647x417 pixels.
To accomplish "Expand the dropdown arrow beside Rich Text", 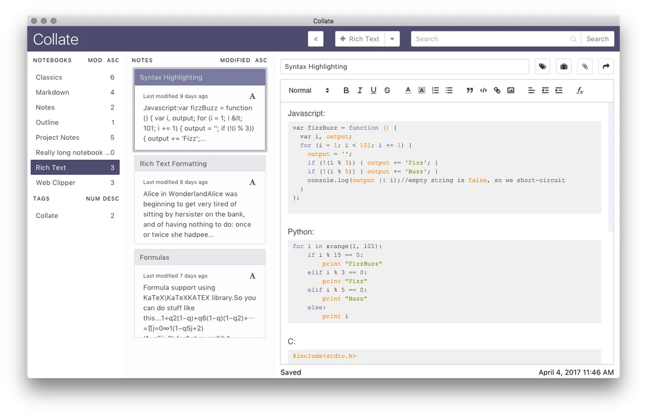I will point(393,39).
